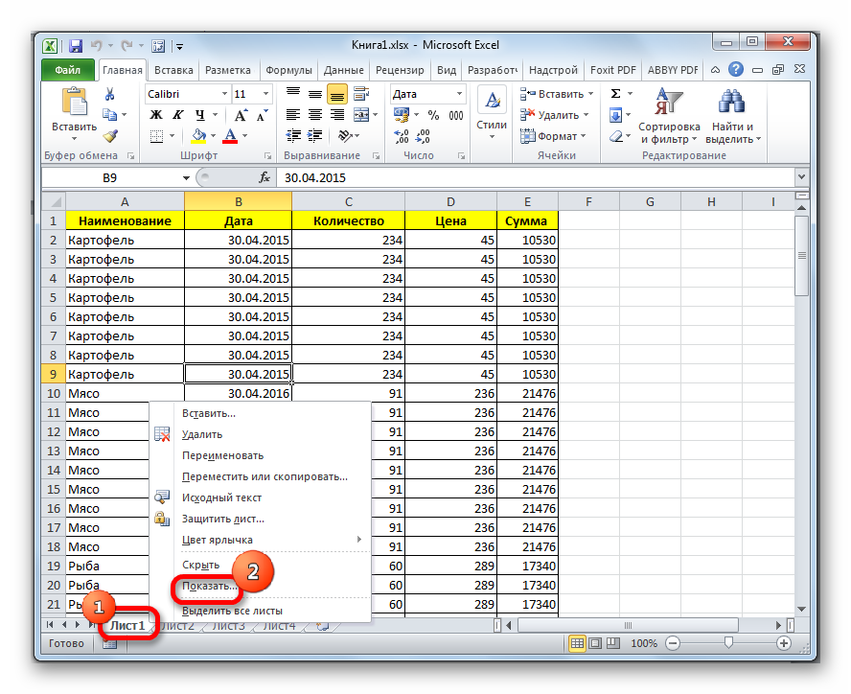
Task: Choose Показать... in the context menu
Action: [x=210, y=586]
